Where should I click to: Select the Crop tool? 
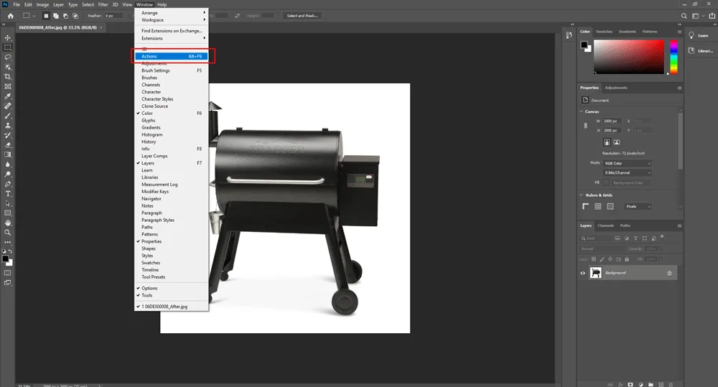[8, 77]
